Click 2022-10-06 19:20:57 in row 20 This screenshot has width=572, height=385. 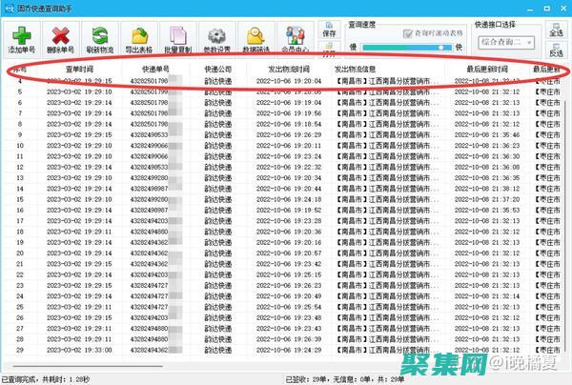coord(289,253)
